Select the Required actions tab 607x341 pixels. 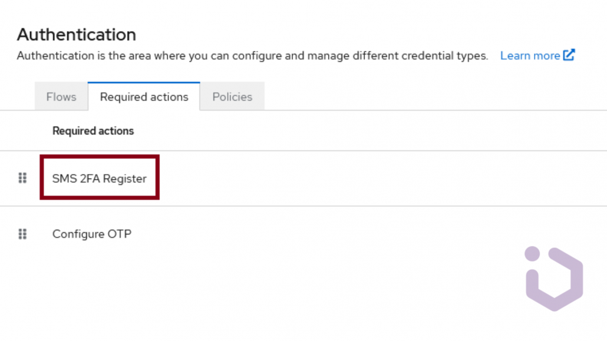pos(144,97)
